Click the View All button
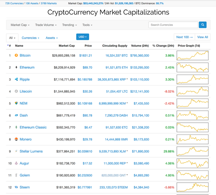The height and width of the screenshot is (195, 216). point(202,37)
